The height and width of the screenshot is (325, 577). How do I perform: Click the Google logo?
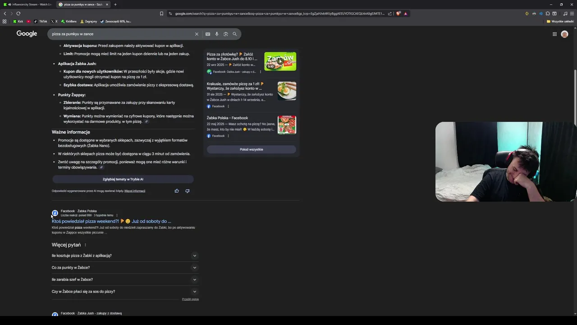pos(27,34)
